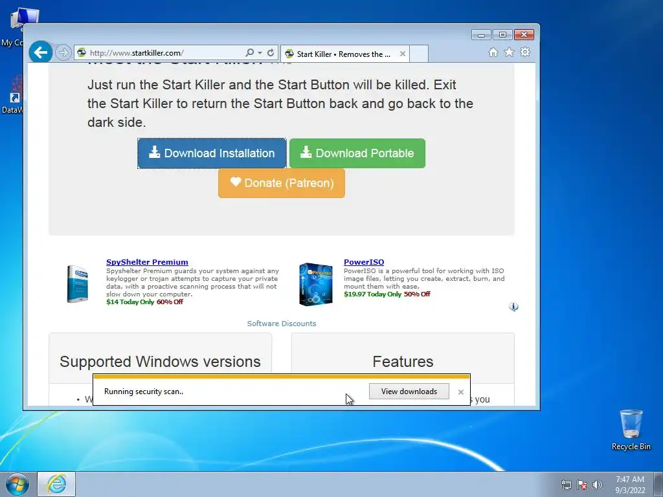Viewport: 663px width, 497px height.
Task: Click the SpyShelter product box image
Action: 78,283
